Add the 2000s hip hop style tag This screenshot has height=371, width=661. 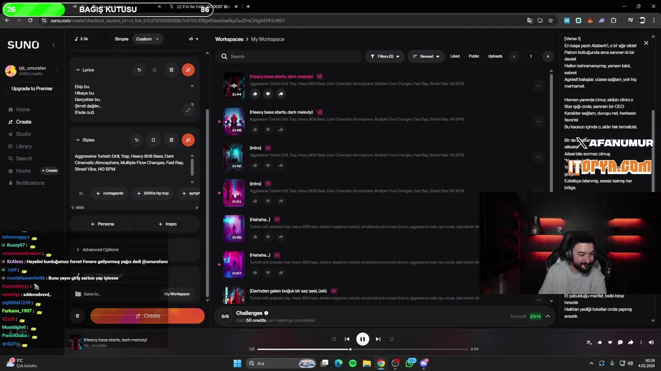153,193
